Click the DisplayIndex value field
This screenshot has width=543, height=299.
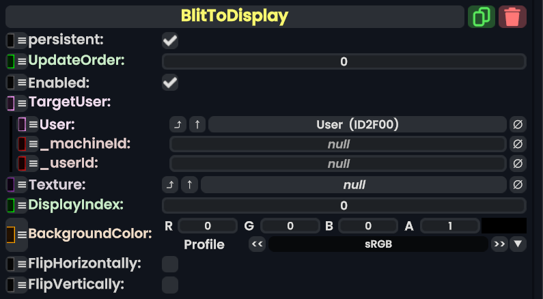344,205
